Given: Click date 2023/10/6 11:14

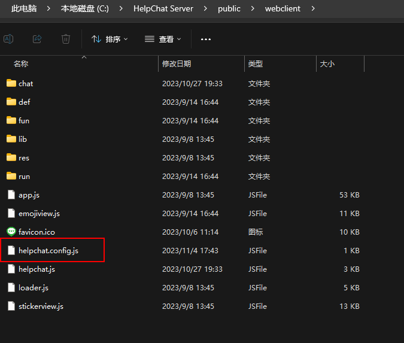Looking at the screenshot, I should (190, 232).
